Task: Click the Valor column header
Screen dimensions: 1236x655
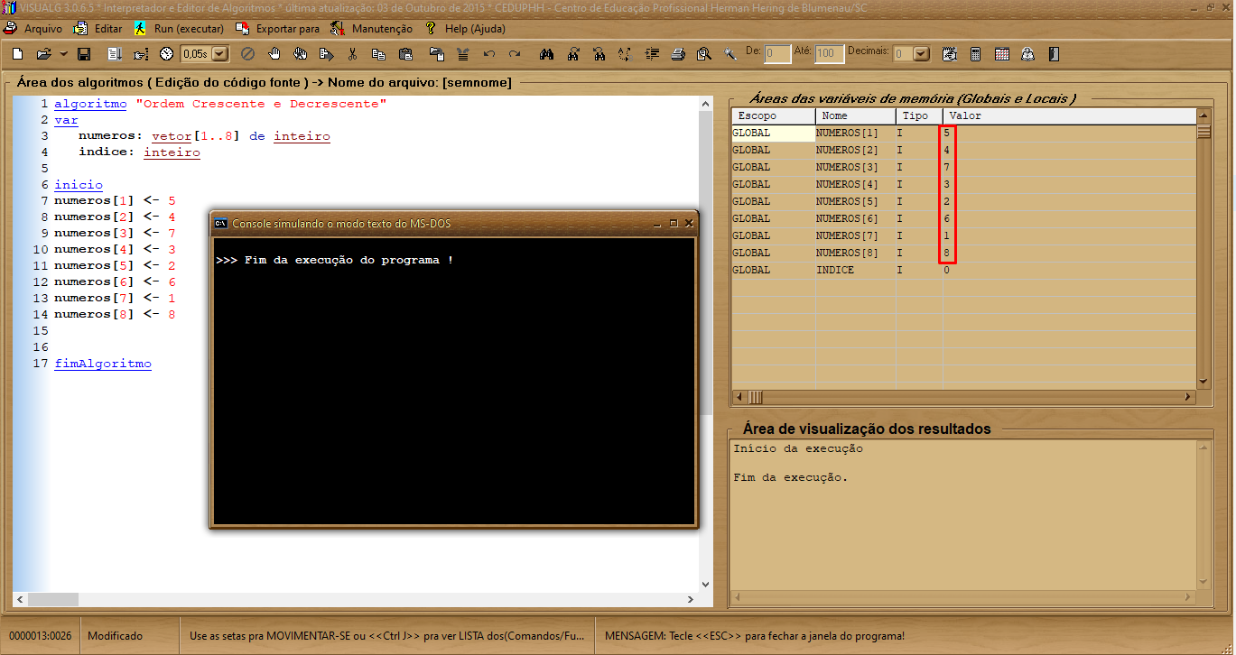Action: (1069, 116)
